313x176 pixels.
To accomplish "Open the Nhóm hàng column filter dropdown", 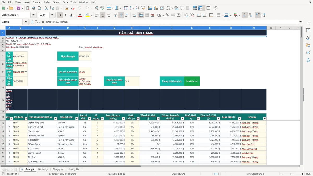I will [77, 118].
